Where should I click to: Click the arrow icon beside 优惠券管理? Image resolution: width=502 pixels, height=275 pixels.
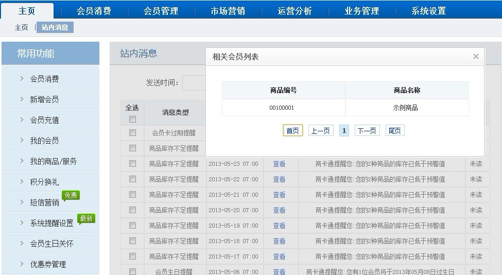(x=22, y=264)
